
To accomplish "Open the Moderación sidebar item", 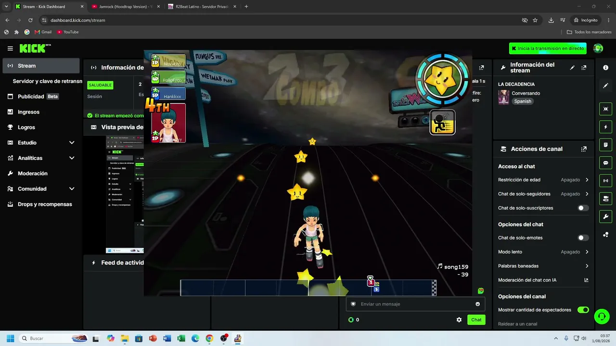I will click(x=41, y=173).
